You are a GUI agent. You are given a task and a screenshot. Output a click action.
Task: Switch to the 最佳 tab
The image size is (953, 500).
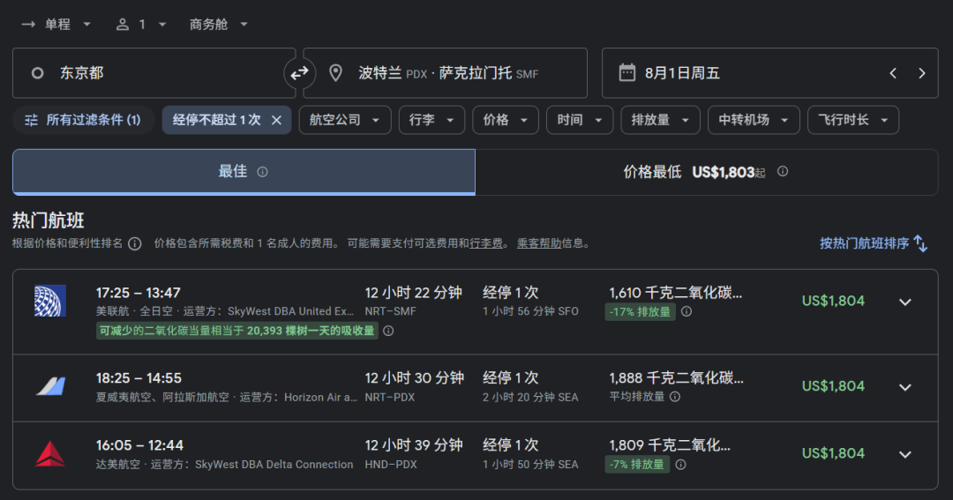pyautogui.click(x=244, y=172)
